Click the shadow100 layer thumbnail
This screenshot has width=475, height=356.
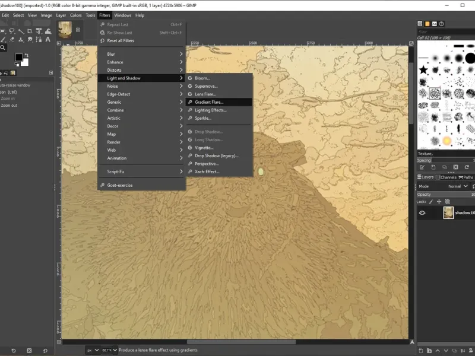(x=448, y=213)
